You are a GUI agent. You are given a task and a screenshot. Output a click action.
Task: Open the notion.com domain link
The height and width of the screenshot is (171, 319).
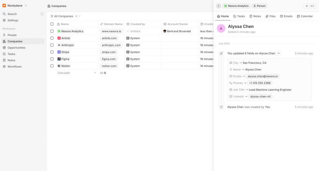pyautogui.click(x=109, y=66)
